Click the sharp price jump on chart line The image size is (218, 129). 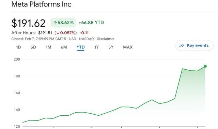178,84
